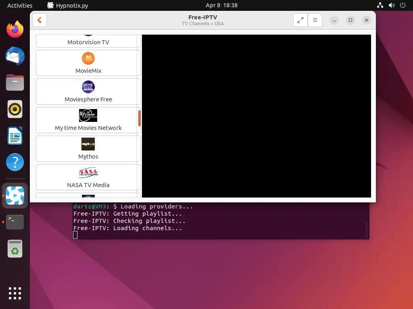The height and width of the screenshot is (309, 413).
Task: Click the My time Movies Network logo
Action: [x=88, y=115]
